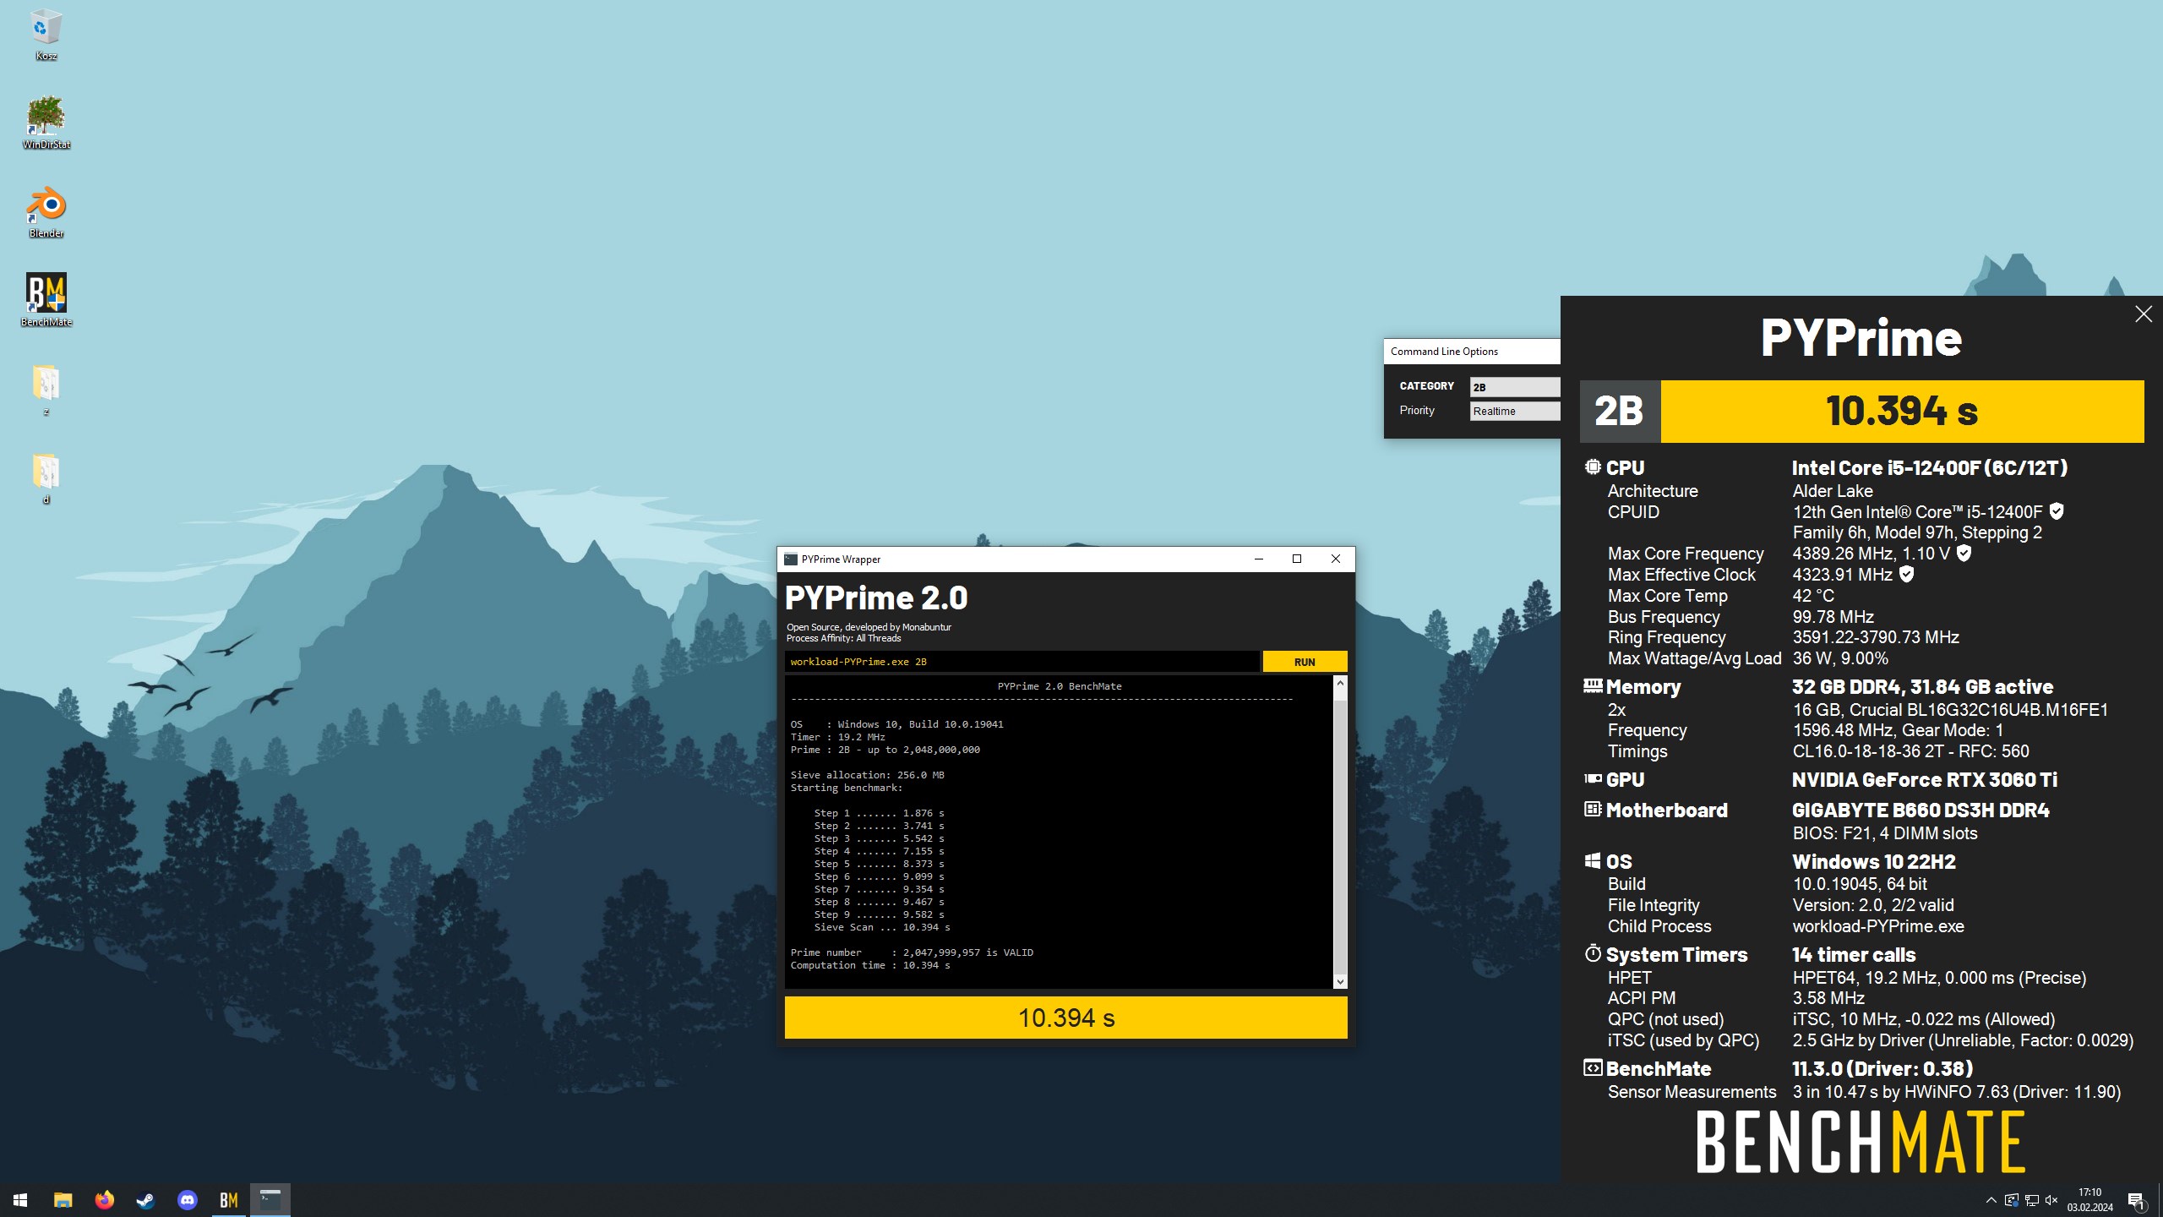The height and width of the screenshot is (1217, 2163).
Task: Switch to PYPrime Wrapper taskbar item
Action: click(270, 1200)
